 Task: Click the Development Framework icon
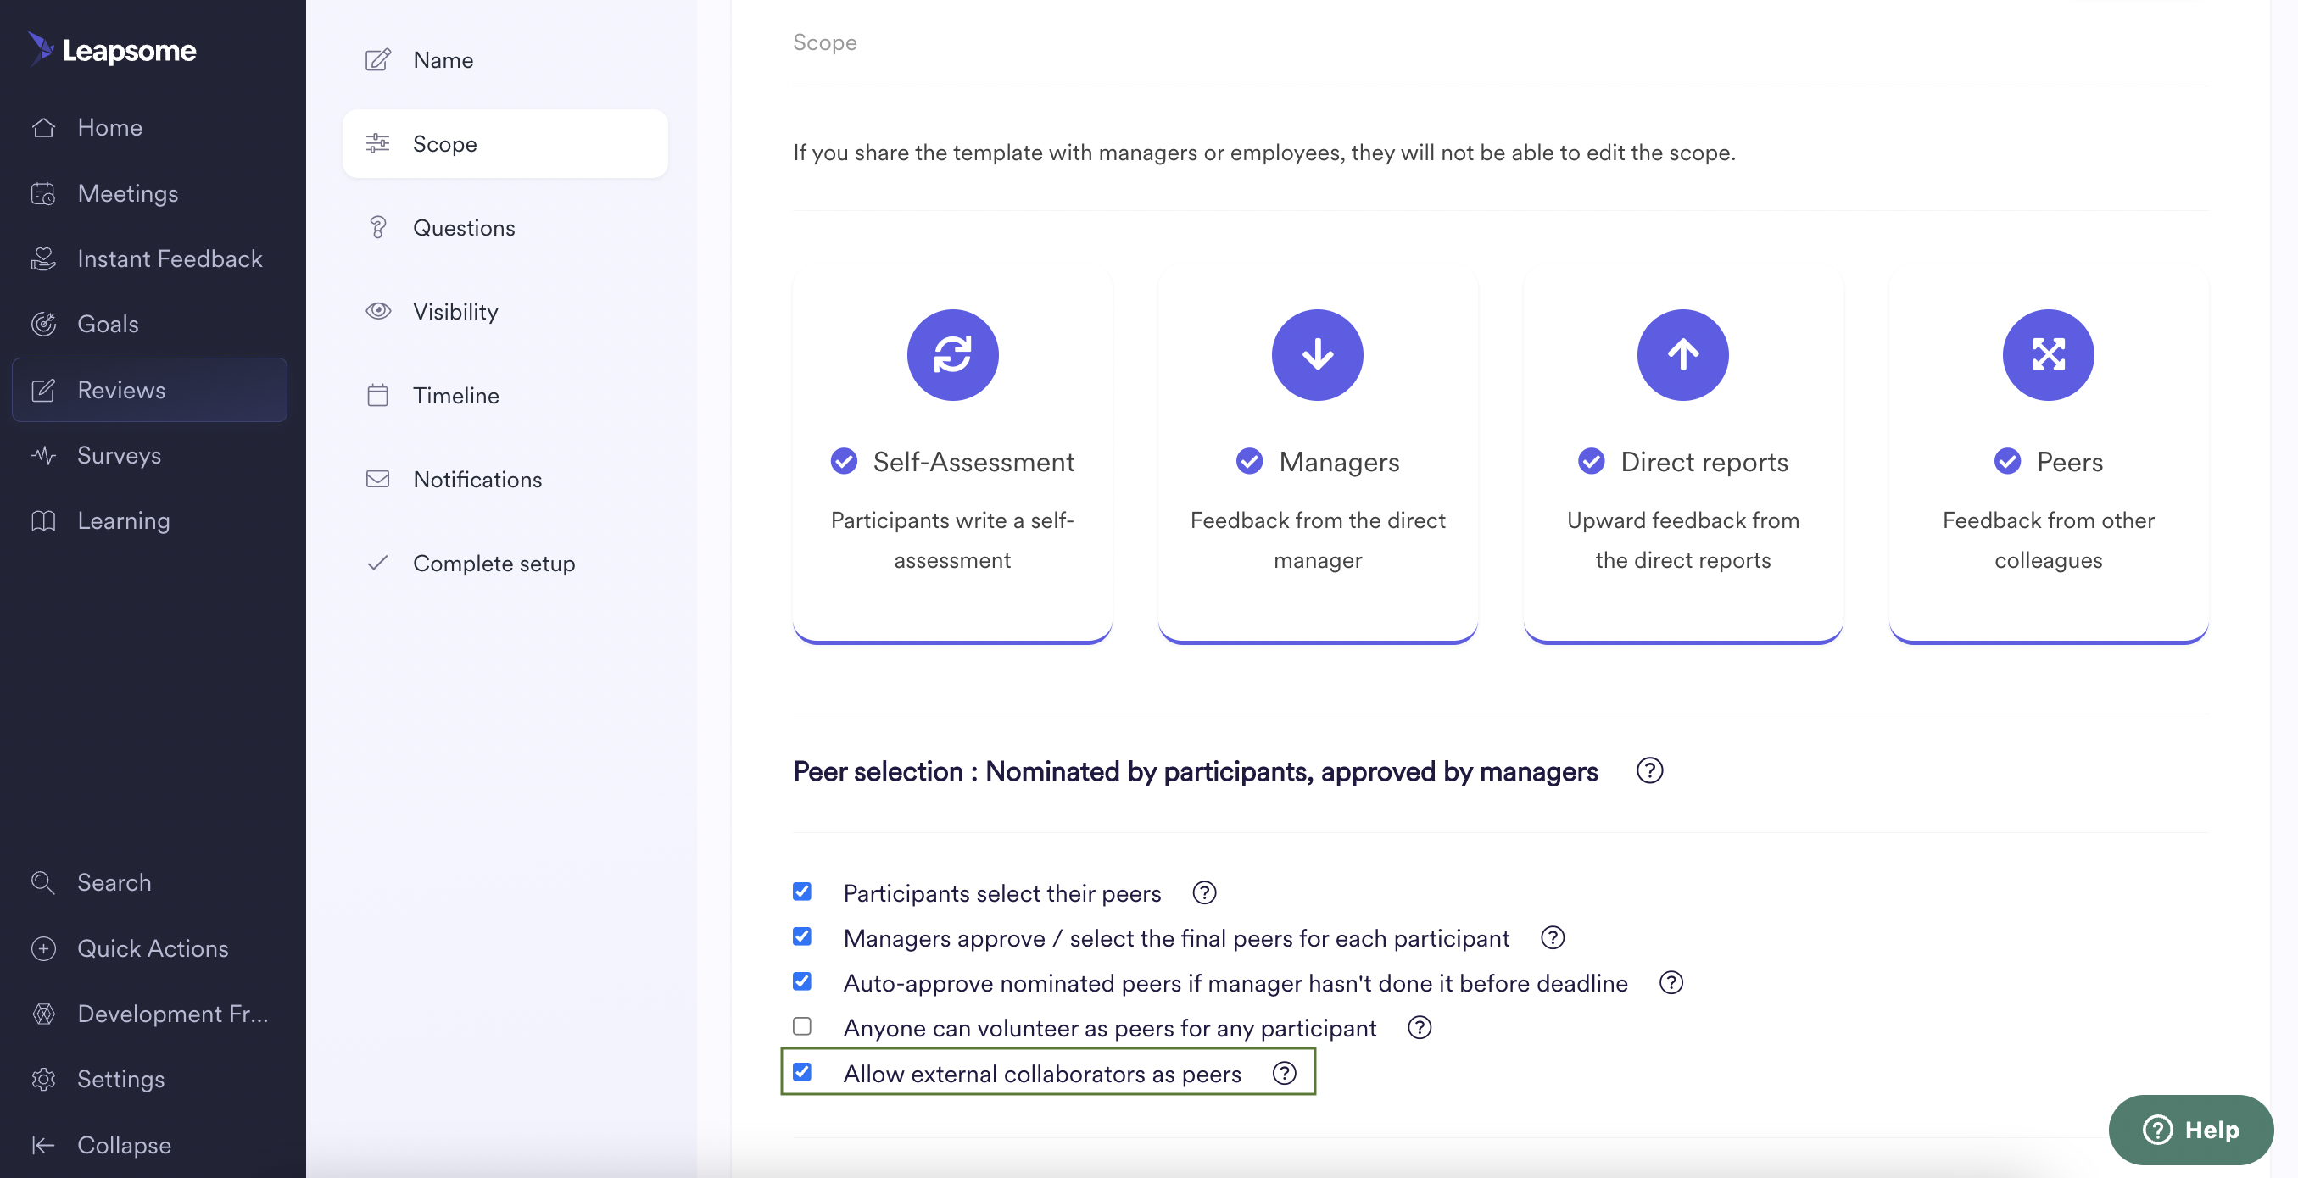tap(44, 1013)
